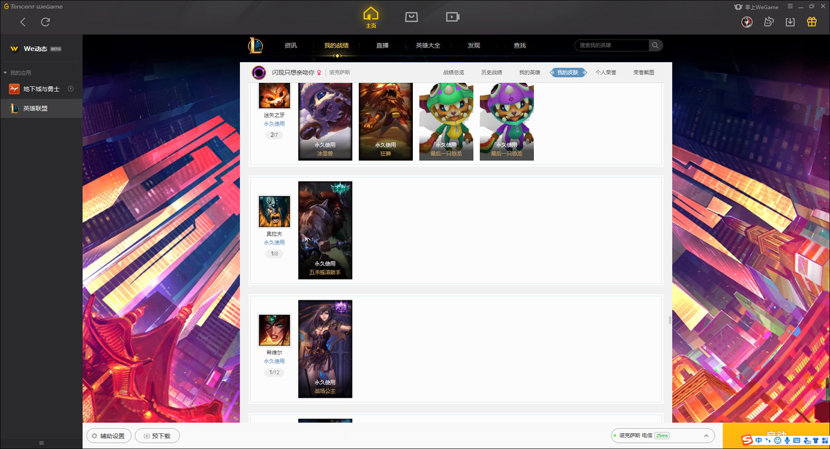Click the page scrollbar thumb on the right

[670, 321]
